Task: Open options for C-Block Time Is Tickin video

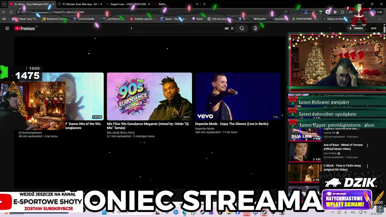Action: click(x=367, y=166)
